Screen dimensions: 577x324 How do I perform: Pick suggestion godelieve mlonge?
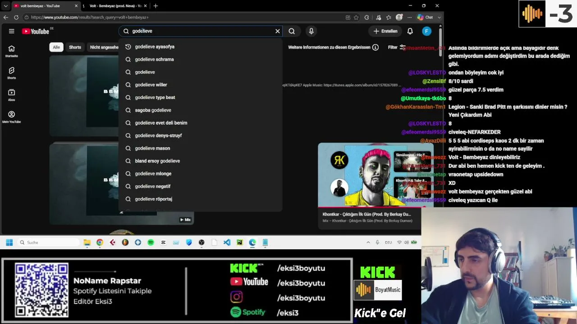(200, 174)
